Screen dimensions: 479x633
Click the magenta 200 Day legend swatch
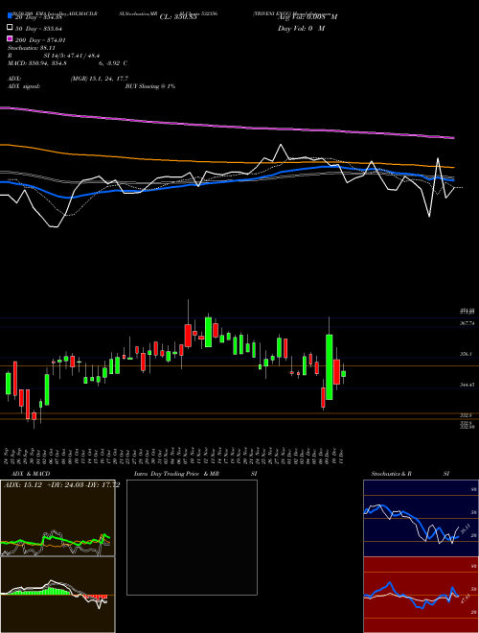[11, 39]
